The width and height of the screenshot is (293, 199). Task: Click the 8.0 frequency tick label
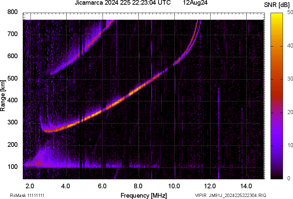tap(138, 186)
